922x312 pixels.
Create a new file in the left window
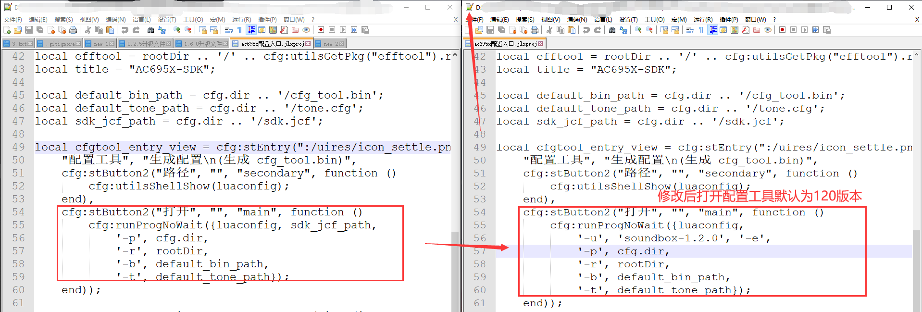(7, 30)
